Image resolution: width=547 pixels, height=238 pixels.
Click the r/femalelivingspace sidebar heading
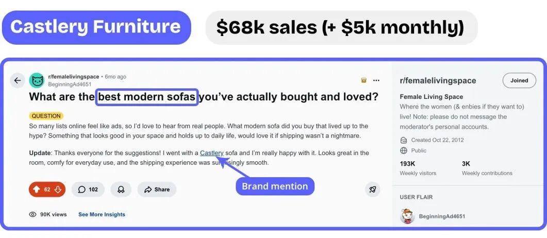(x=438, y=81)
